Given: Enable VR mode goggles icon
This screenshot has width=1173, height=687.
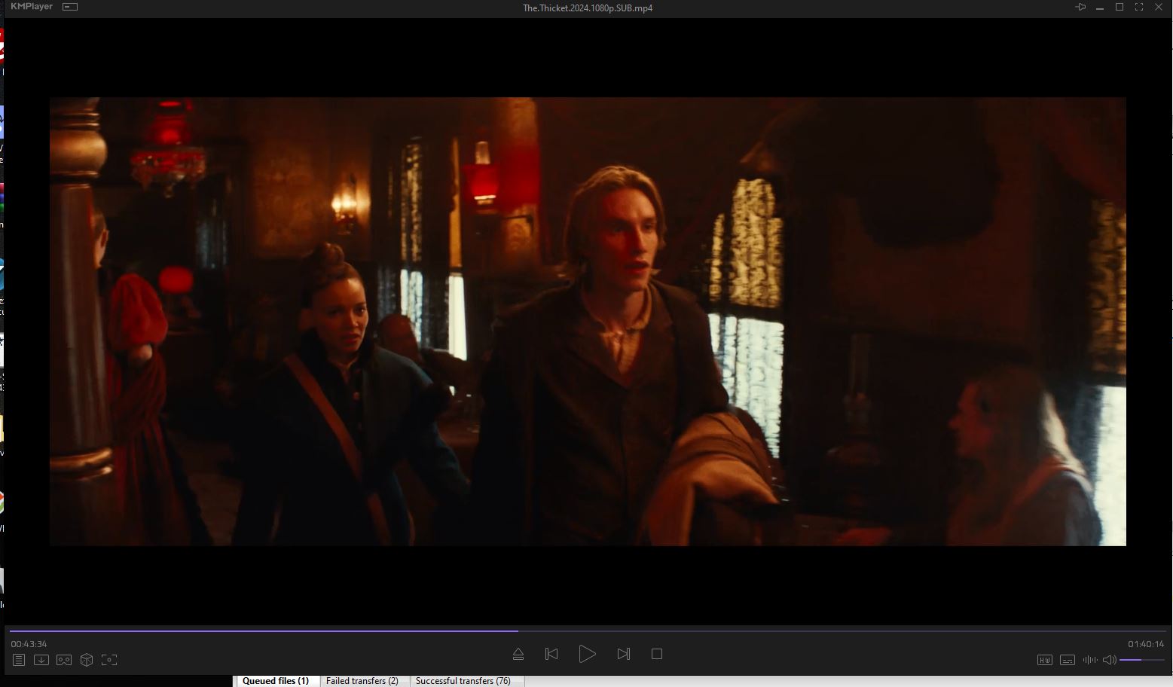Looking at the screenshot, I should [x=64, y=660].
